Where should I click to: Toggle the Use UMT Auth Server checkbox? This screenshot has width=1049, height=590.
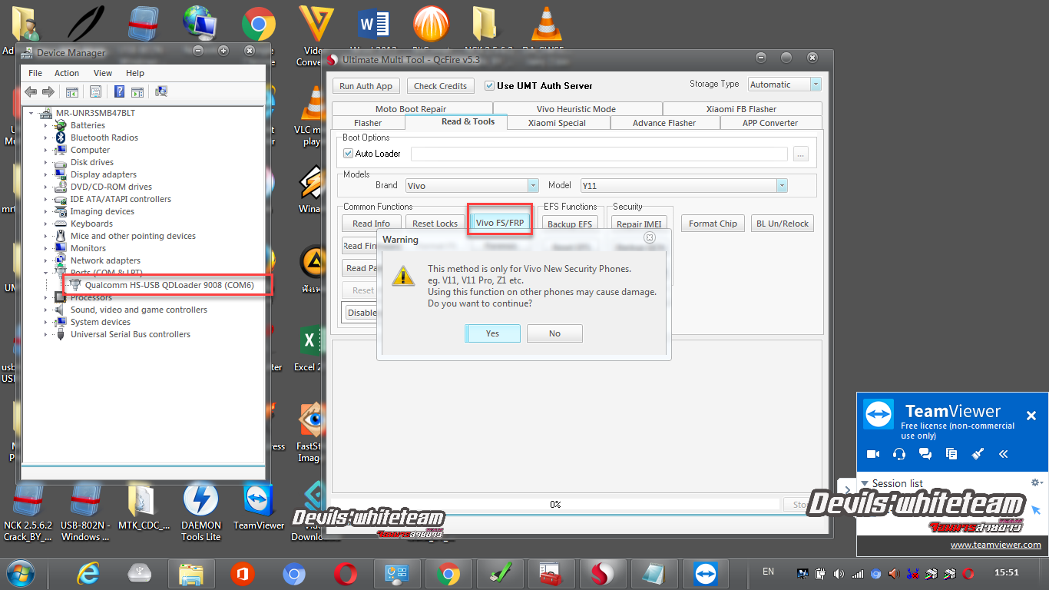(490, 85)
